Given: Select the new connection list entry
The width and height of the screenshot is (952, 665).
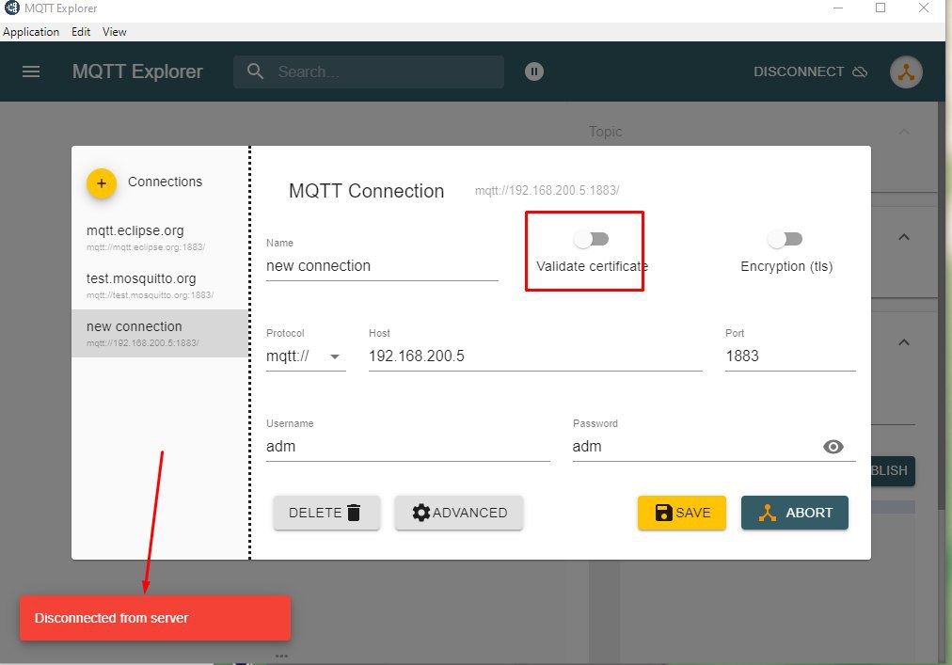Looking at the screenshot, I should point(159,333).
